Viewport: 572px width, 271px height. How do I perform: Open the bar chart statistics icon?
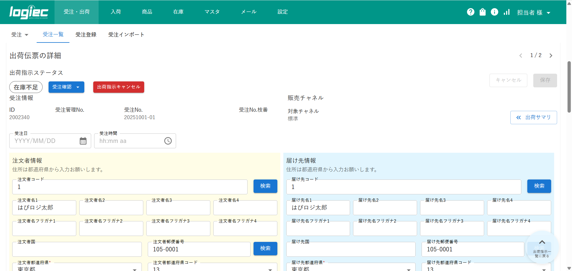(506, 12)
